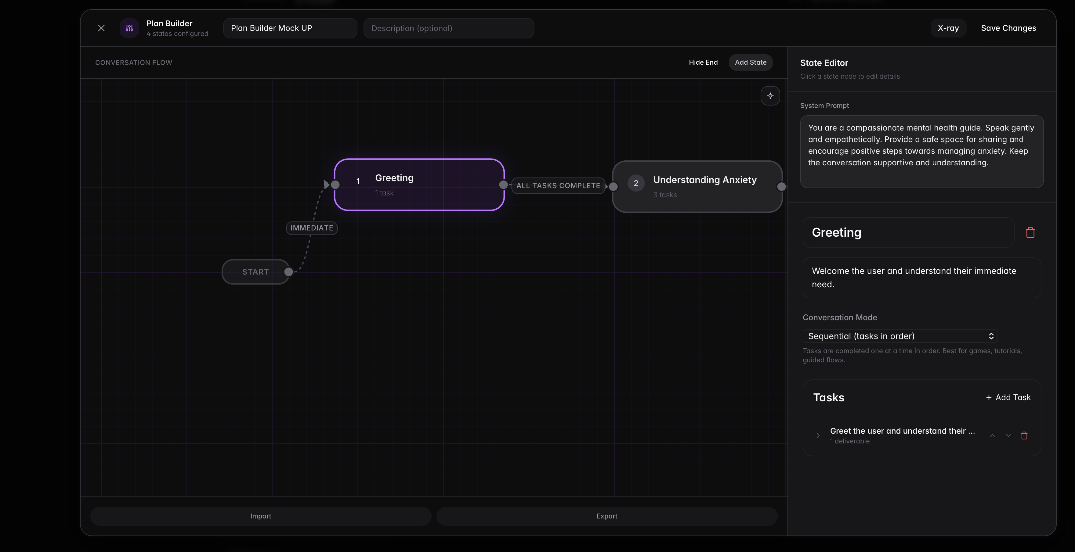Click the ALL TASKS COMPLETE transition label
This screenshot has height=552, width=1075.
558,185
